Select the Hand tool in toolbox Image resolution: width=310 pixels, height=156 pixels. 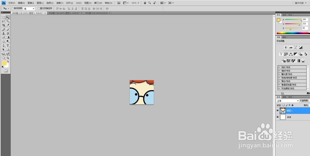[3, 58]
